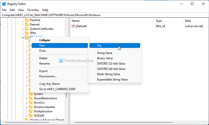Minimize the Registry Editor window
This screenshot has height=125, width=209.
181,4
